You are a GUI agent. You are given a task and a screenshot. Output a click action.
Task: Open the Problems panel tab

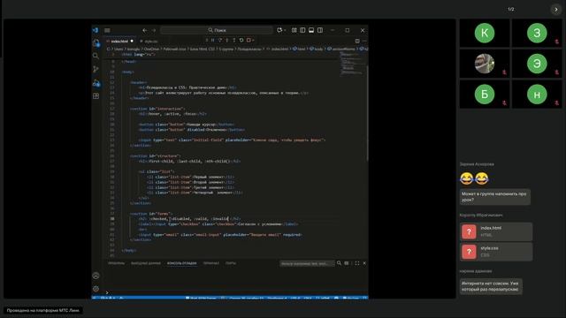[116, 263]
